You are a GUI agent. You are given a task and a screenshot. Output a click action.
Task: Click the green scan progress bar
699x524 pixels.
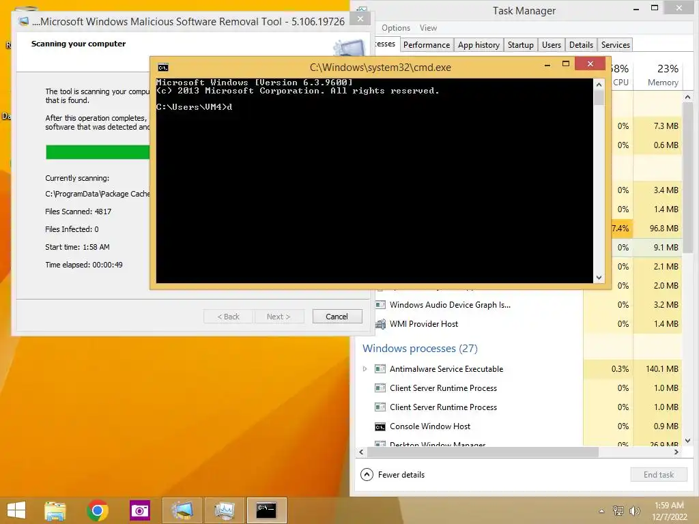98,152
